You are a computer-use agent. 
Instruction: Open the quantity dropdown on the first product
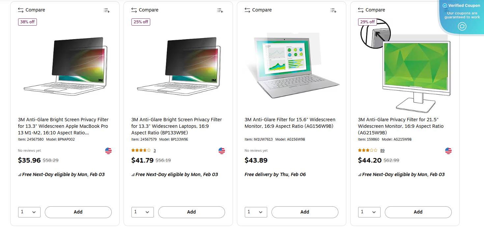click(29, 212)
